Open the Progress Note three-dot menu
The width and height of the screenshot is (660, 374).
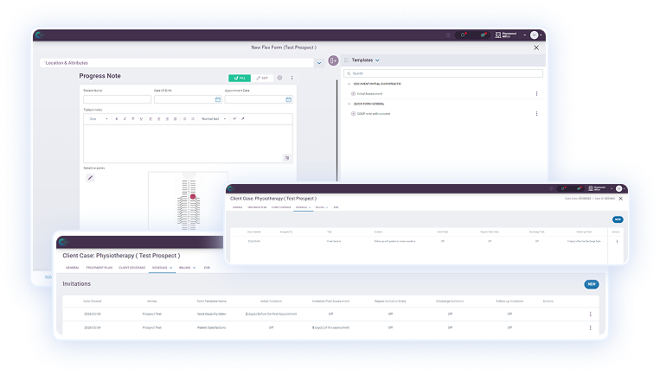click(292, 78)
